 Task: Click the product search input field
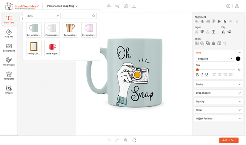(79, 16)
